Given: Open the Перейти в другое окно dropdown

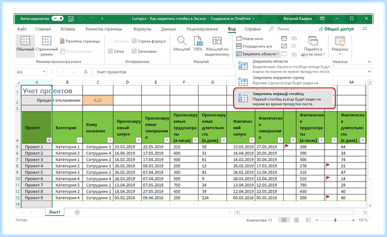Looking at the screenshot, I should [313, 46].
